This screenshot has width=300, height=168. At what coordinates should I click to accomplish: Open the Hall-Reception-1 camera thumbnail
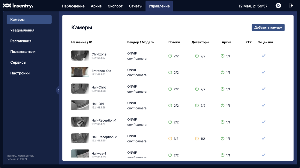coord(80,121)
